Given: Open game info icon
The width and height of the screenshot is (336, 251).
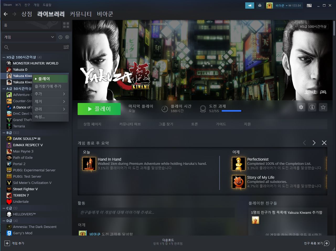Looking at the screenshot, I should 312,107.
